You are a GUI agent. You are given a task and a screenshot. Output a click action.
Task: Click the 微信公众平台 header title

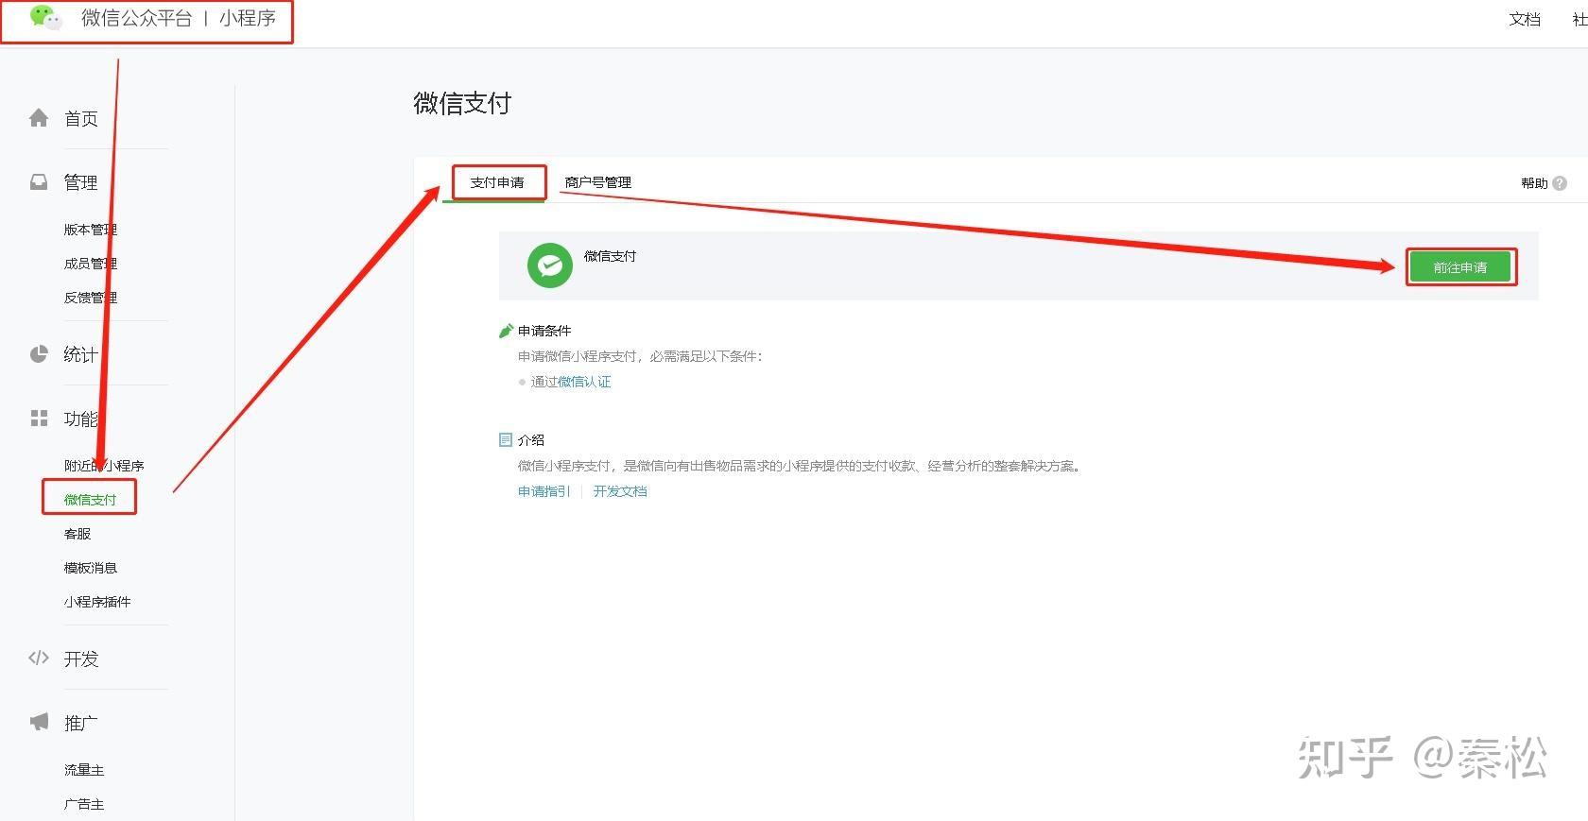click(137, 18)
